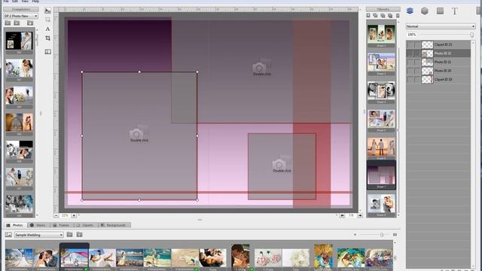This screenshot has width=482, height=271.
Task: Adjust the photo thumbnail size slider
Action: (x=382, y=235)
